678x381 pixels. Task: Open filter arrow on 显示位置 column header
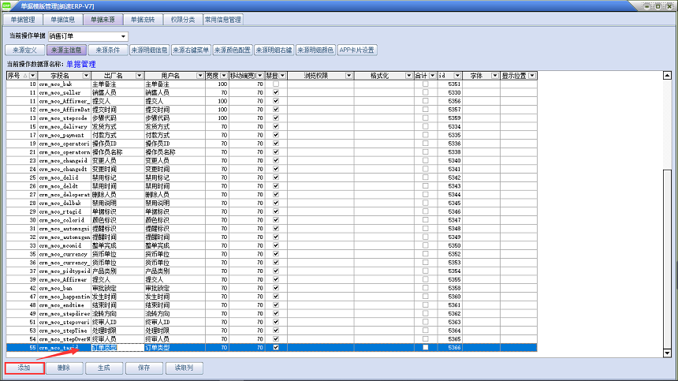[532, 76]
